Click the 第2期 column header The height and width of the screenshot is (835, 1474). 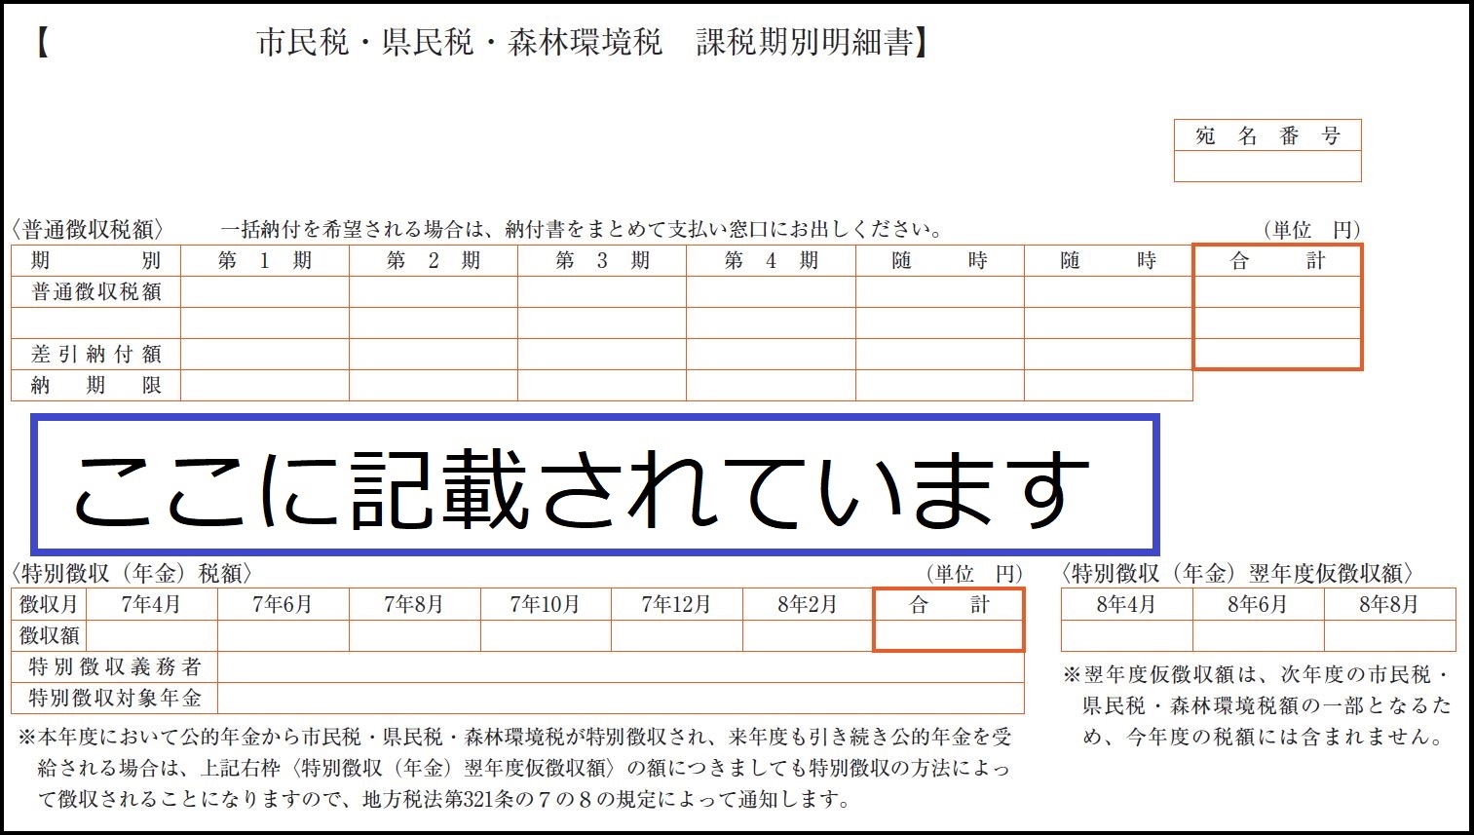point(432,260)
